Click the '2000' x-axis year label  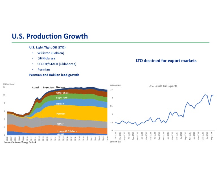[x=7, y=138]
